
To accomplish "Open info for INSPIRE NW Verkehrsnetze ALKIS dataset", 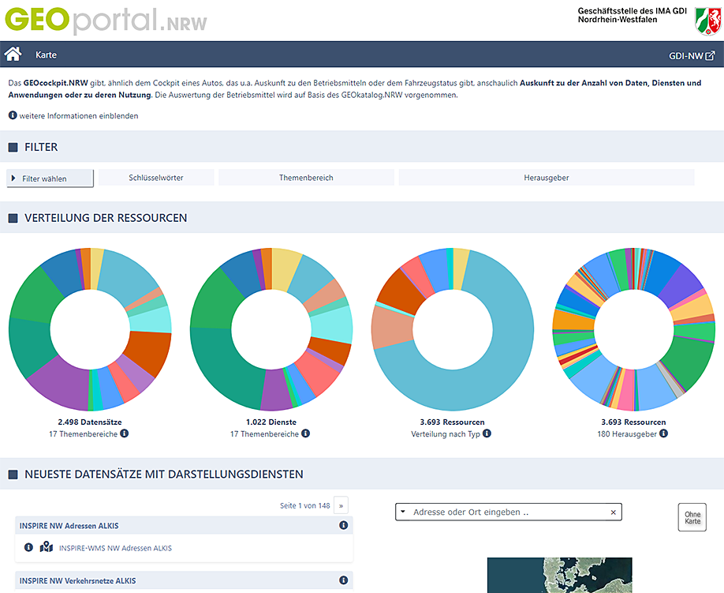I will (x=344, y=580).
